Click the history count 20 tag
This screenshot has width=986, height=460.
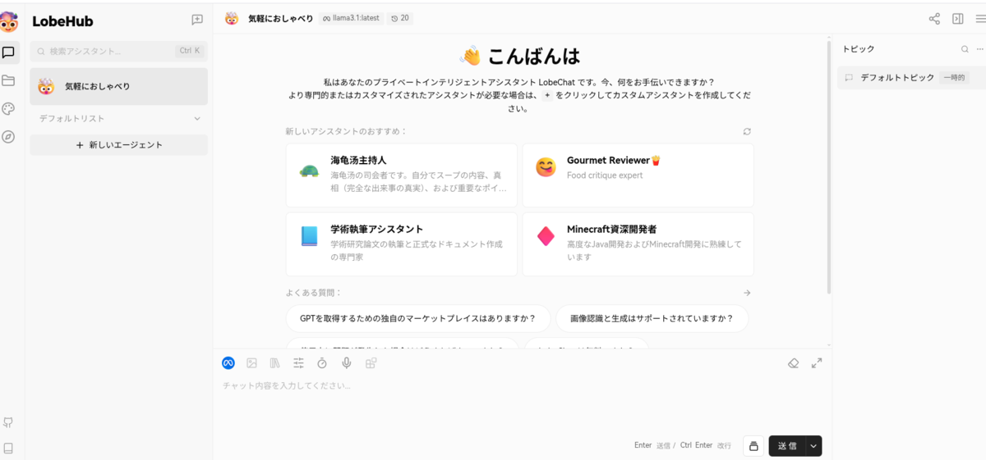[x=400, y=18]
